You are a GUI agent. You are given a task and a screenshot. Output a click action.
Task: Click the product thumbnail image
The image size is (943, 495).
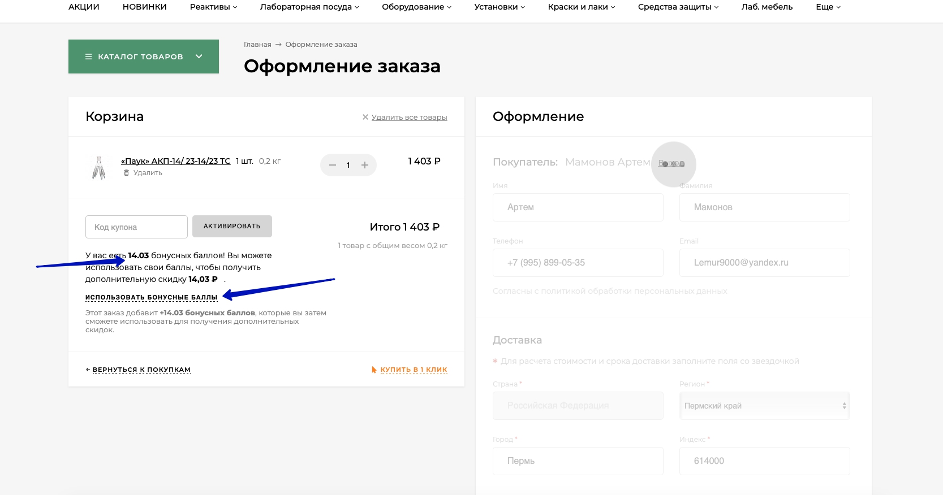click(x=99, y=168)
